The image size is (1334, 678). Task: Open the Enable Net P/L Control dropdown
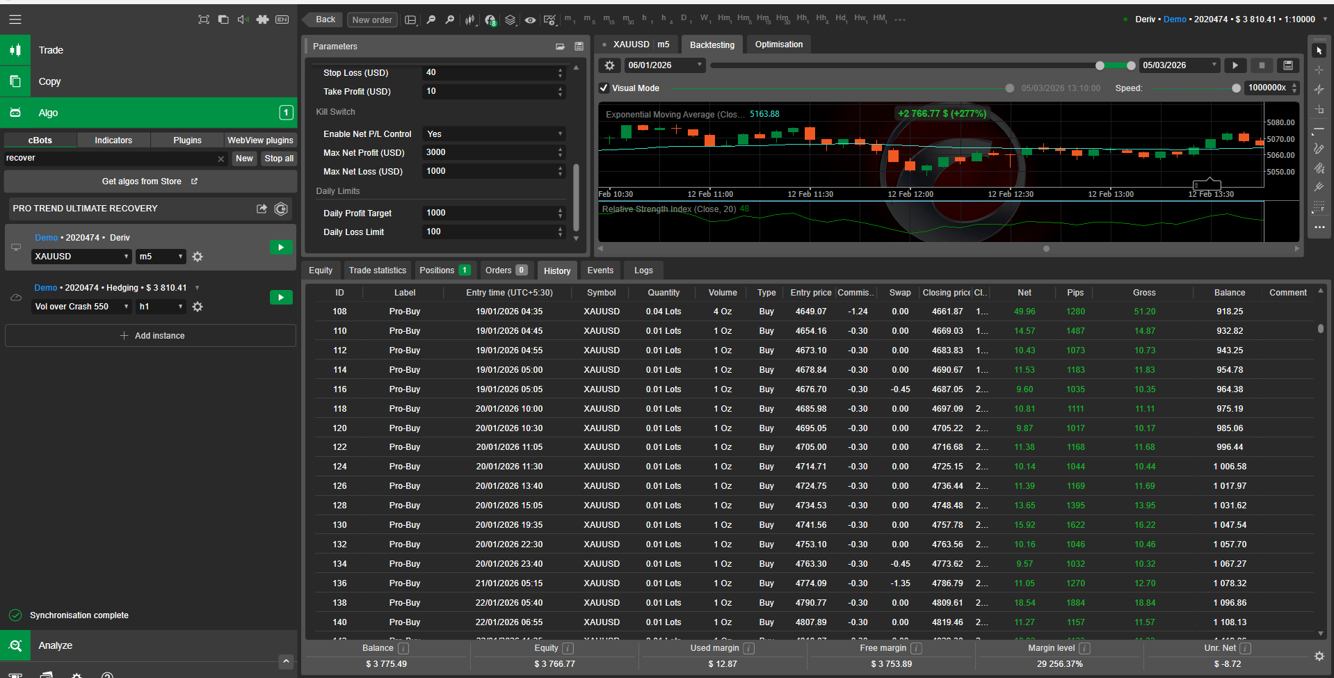pos(494,134)
